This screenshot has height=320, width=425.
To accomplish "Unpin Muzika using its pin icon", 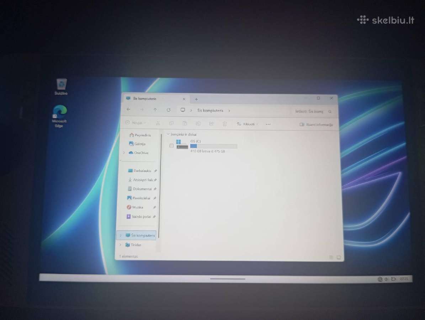I will 154,207.
